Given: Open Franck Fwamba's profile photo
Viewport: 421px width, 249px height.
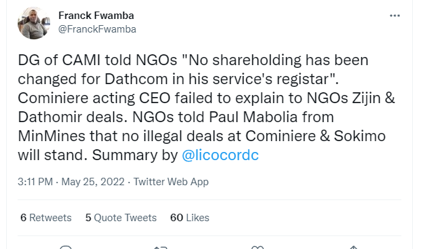Looking at the screenshot, I should (34, 23).
